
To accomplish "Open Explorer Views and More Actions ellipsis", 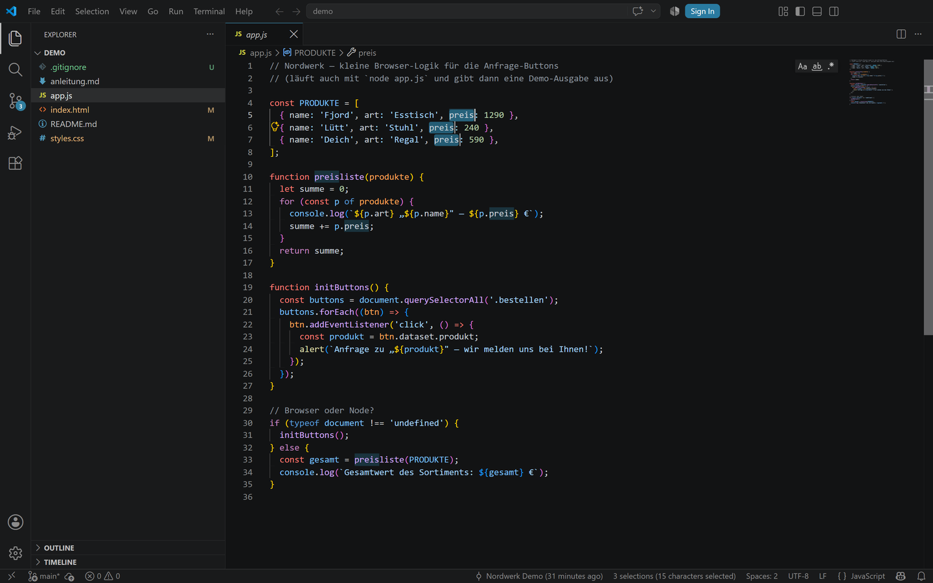I will 210,34.
